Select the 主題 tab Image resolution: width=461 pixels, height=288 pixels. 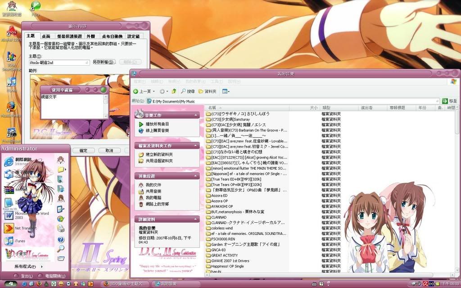(31, 36)
